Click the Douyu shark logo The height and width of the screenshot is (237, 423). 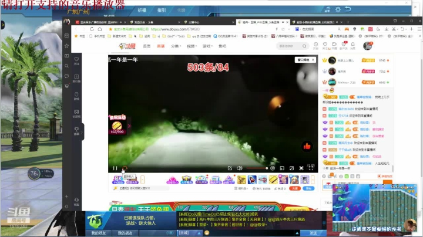click(x=127, y=46)
